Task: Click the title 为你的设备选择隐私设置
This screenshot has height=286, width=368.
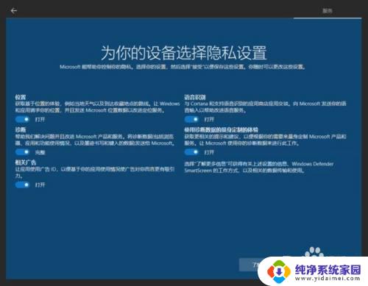Action: pyautogui.click(x=184, y=53)
